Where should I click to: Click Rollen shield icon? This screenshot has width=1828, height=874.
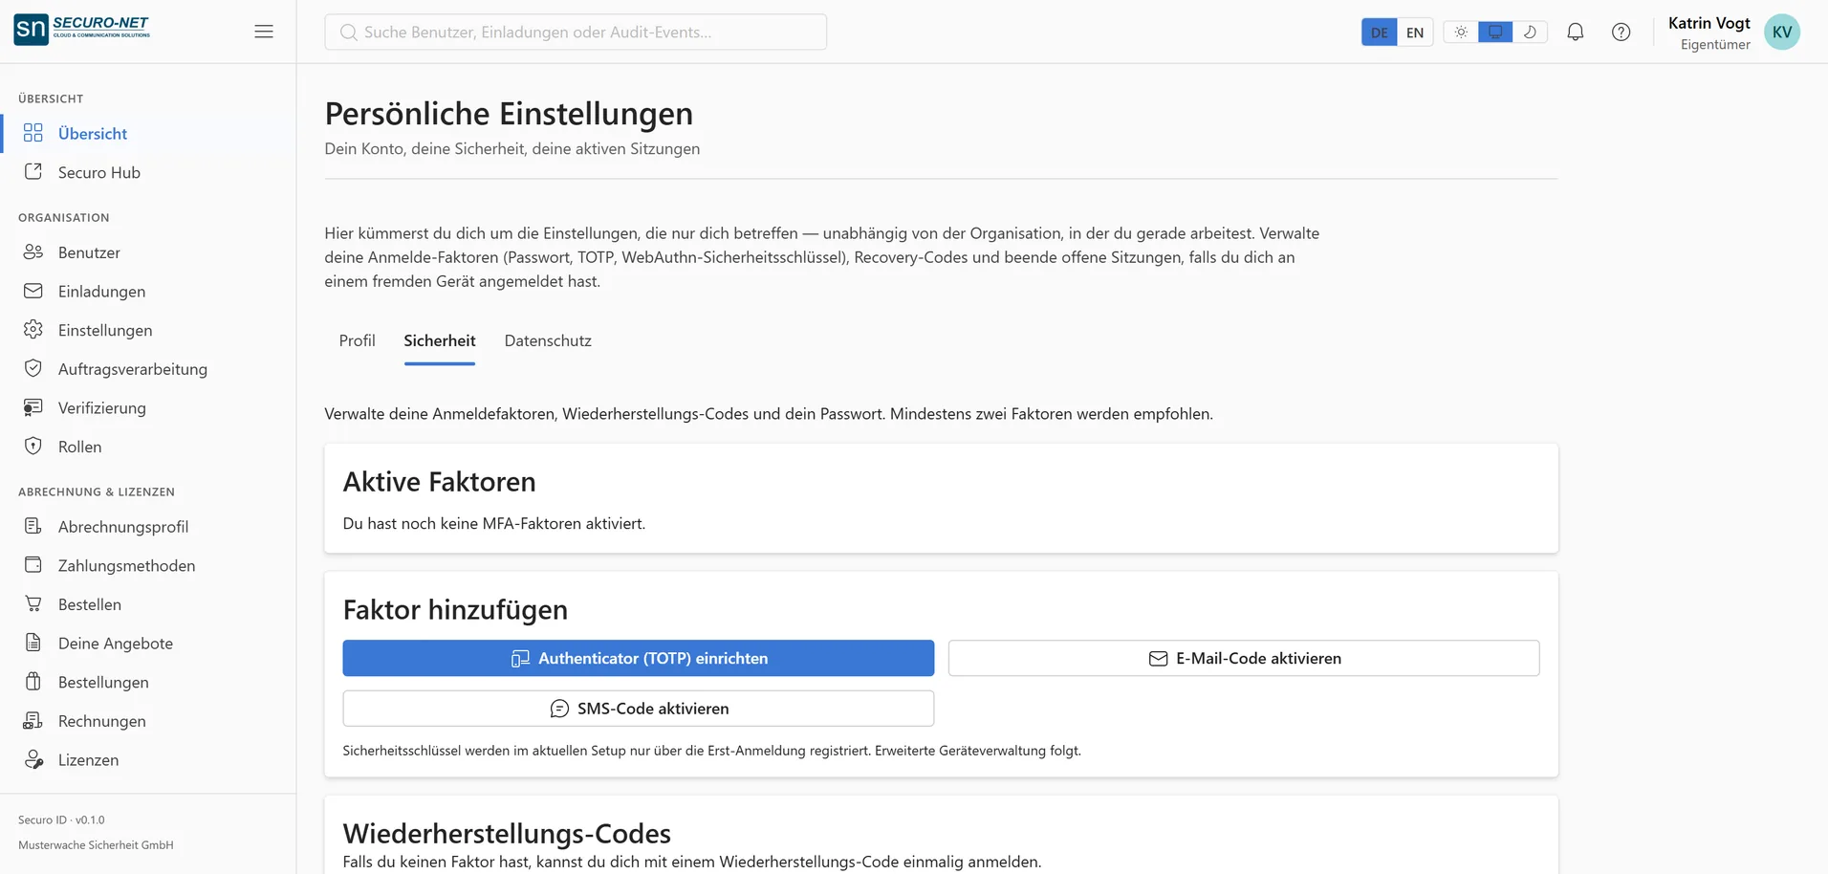[33, 447]
